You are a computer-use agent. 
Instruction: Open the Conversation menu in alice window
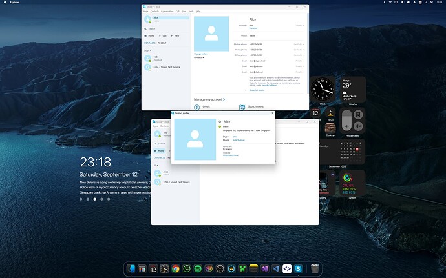pos(167,12)
